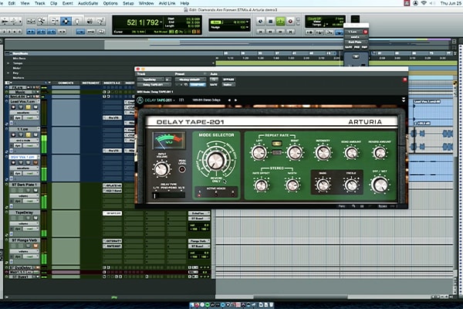Adjust the Dry / Wet knob
463x309 pixels.
[x=380, y=185]
